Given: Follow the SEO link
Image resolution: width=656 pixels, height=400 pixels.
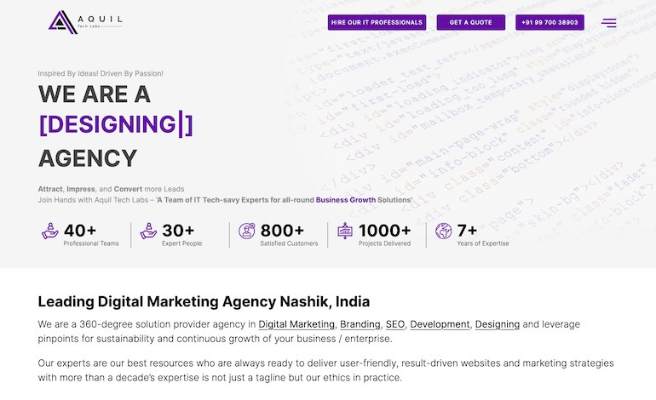Looking at the screenshot, I should [x=395, y=324].
